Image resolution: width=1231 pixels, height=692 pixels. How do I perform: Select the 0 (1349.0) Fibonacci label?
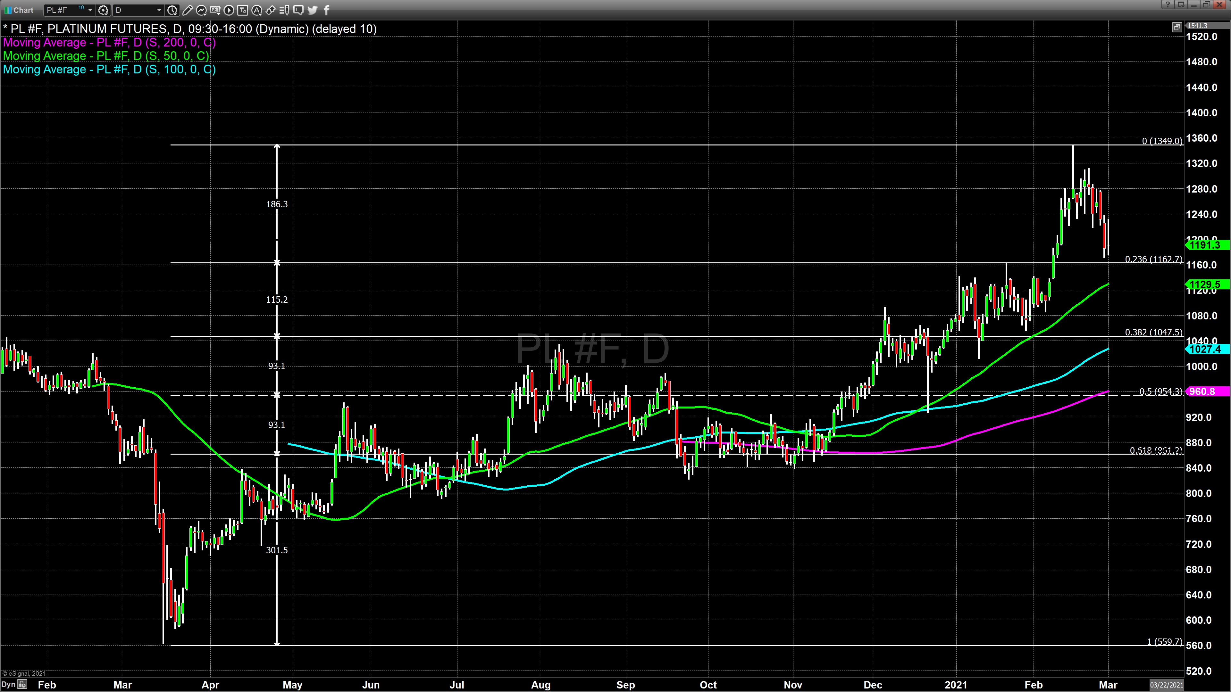tap(1162, 141)
